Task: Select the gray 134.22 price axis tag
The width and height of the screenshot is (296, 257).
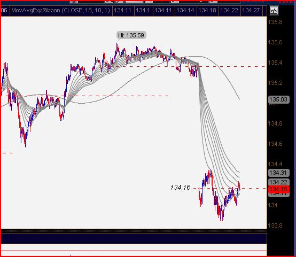Action: 278,182
